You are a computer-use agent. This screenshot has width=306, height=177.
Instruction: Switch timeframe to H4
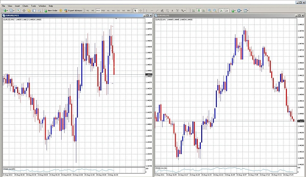(x=113, y=11)
